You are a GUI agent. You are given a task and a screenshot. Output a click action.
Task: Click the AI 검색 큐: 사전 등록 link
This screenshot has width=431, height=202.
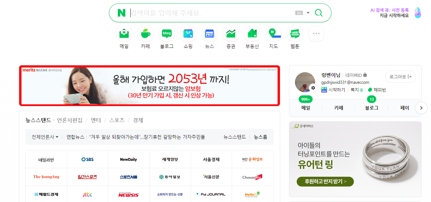(390, 10)
